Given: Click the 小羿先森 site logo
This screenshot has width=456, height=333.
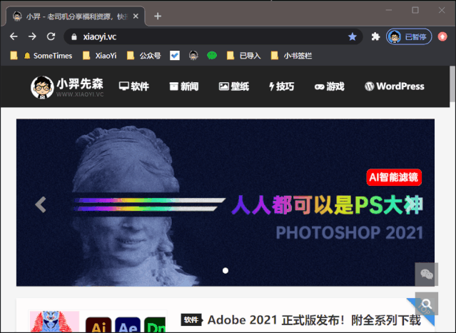Looking at the screenshot, I should [x=67, y=86].
